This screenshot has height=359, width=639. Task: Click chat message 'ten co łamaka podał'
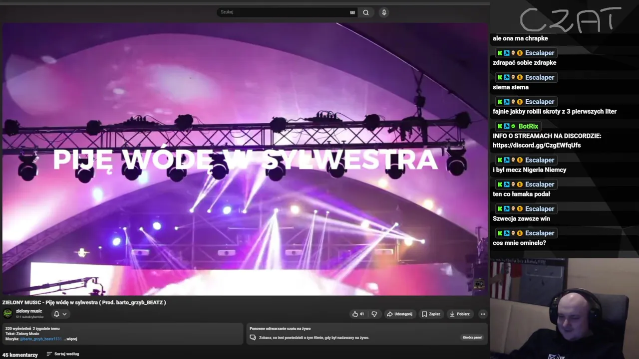521,194
